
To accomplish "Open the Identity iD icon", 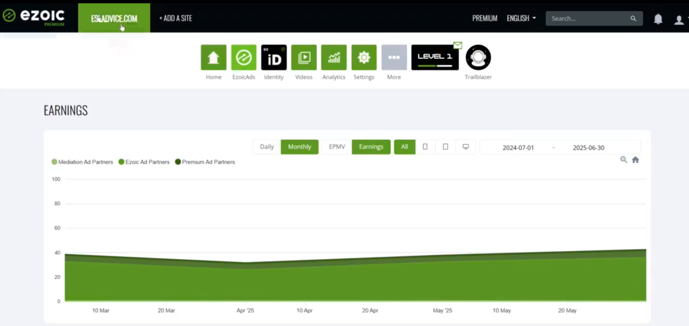I will [274, 58].
